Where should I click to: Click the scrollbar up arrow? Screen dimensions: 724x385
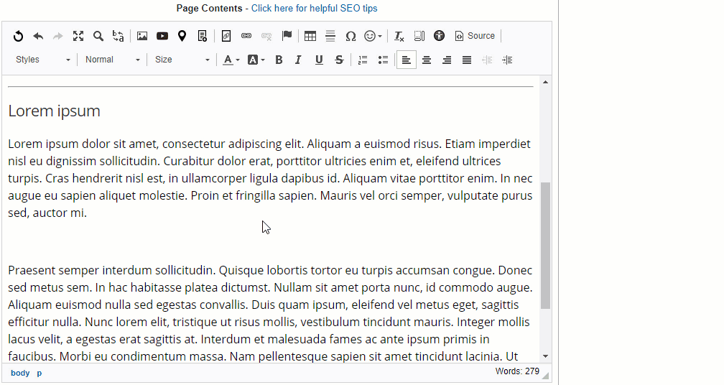(545, 82)
